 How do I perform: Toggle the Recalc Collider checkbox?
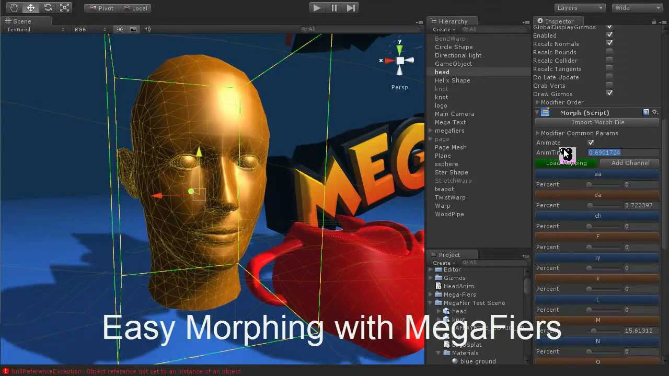[609, 60]
